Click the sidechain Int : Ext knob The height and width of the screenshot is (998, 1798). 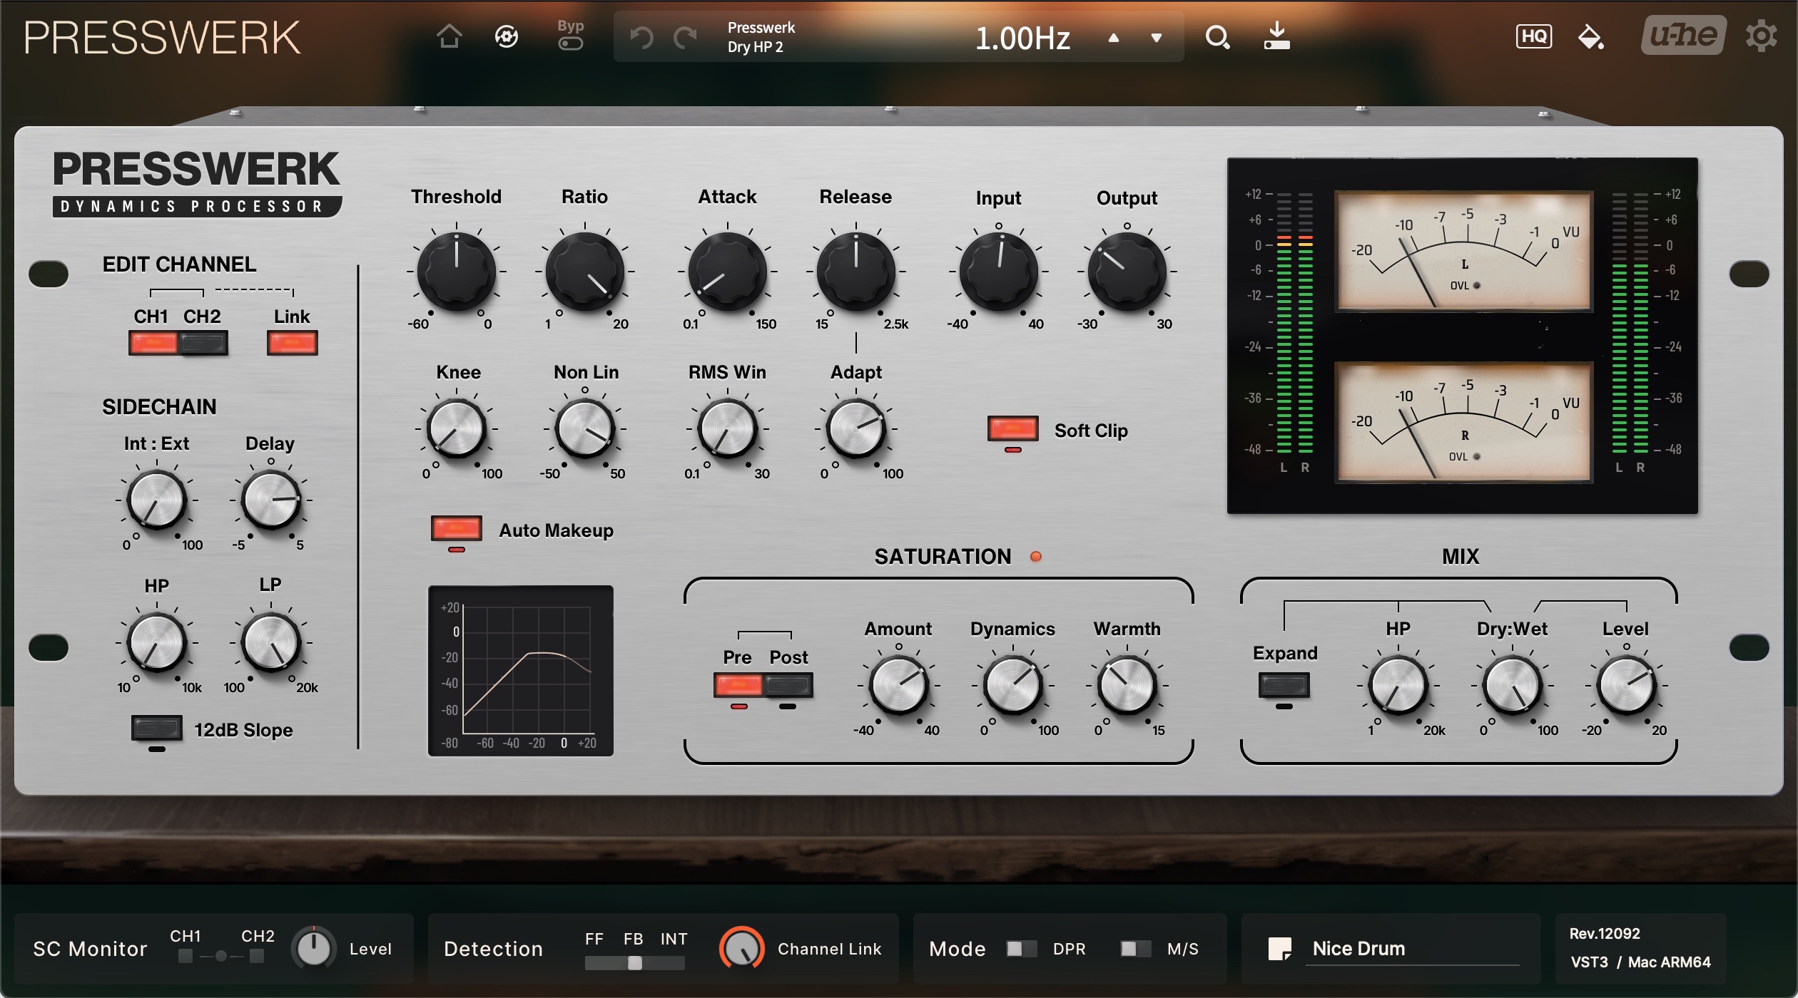157,500
